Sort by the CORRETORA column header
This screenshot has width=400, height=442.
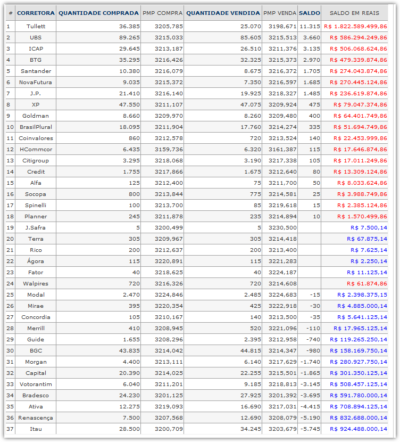(x=36, y=13)
